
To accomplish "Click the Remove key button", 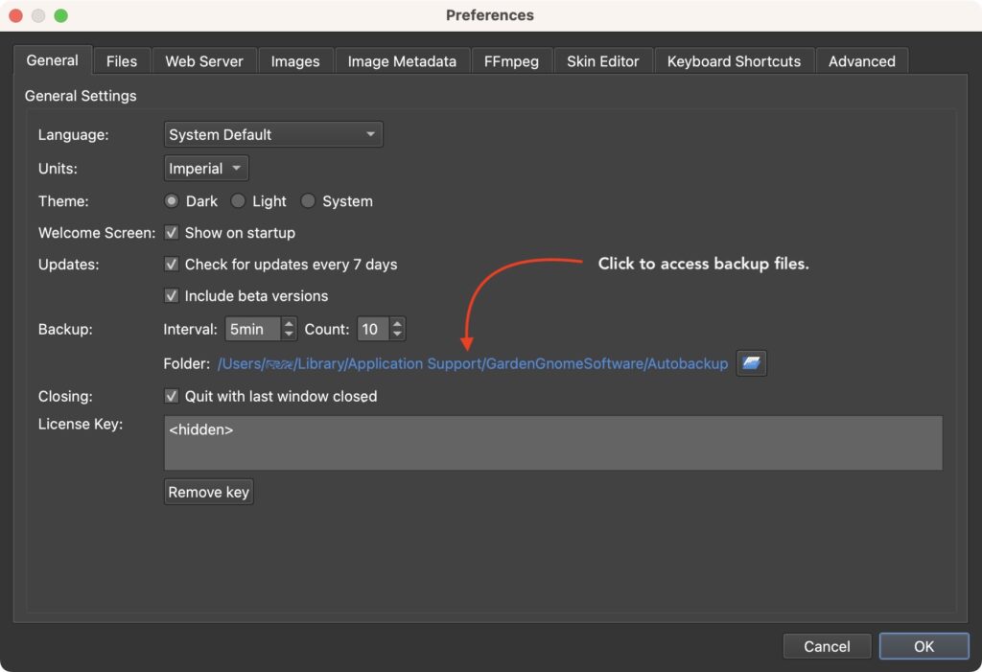I will coord(208,492).
